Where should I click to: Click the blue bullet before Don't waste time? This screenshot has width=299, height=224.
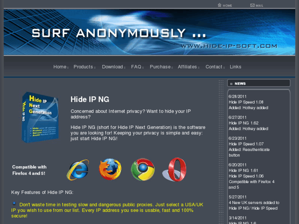click(14, 203)
